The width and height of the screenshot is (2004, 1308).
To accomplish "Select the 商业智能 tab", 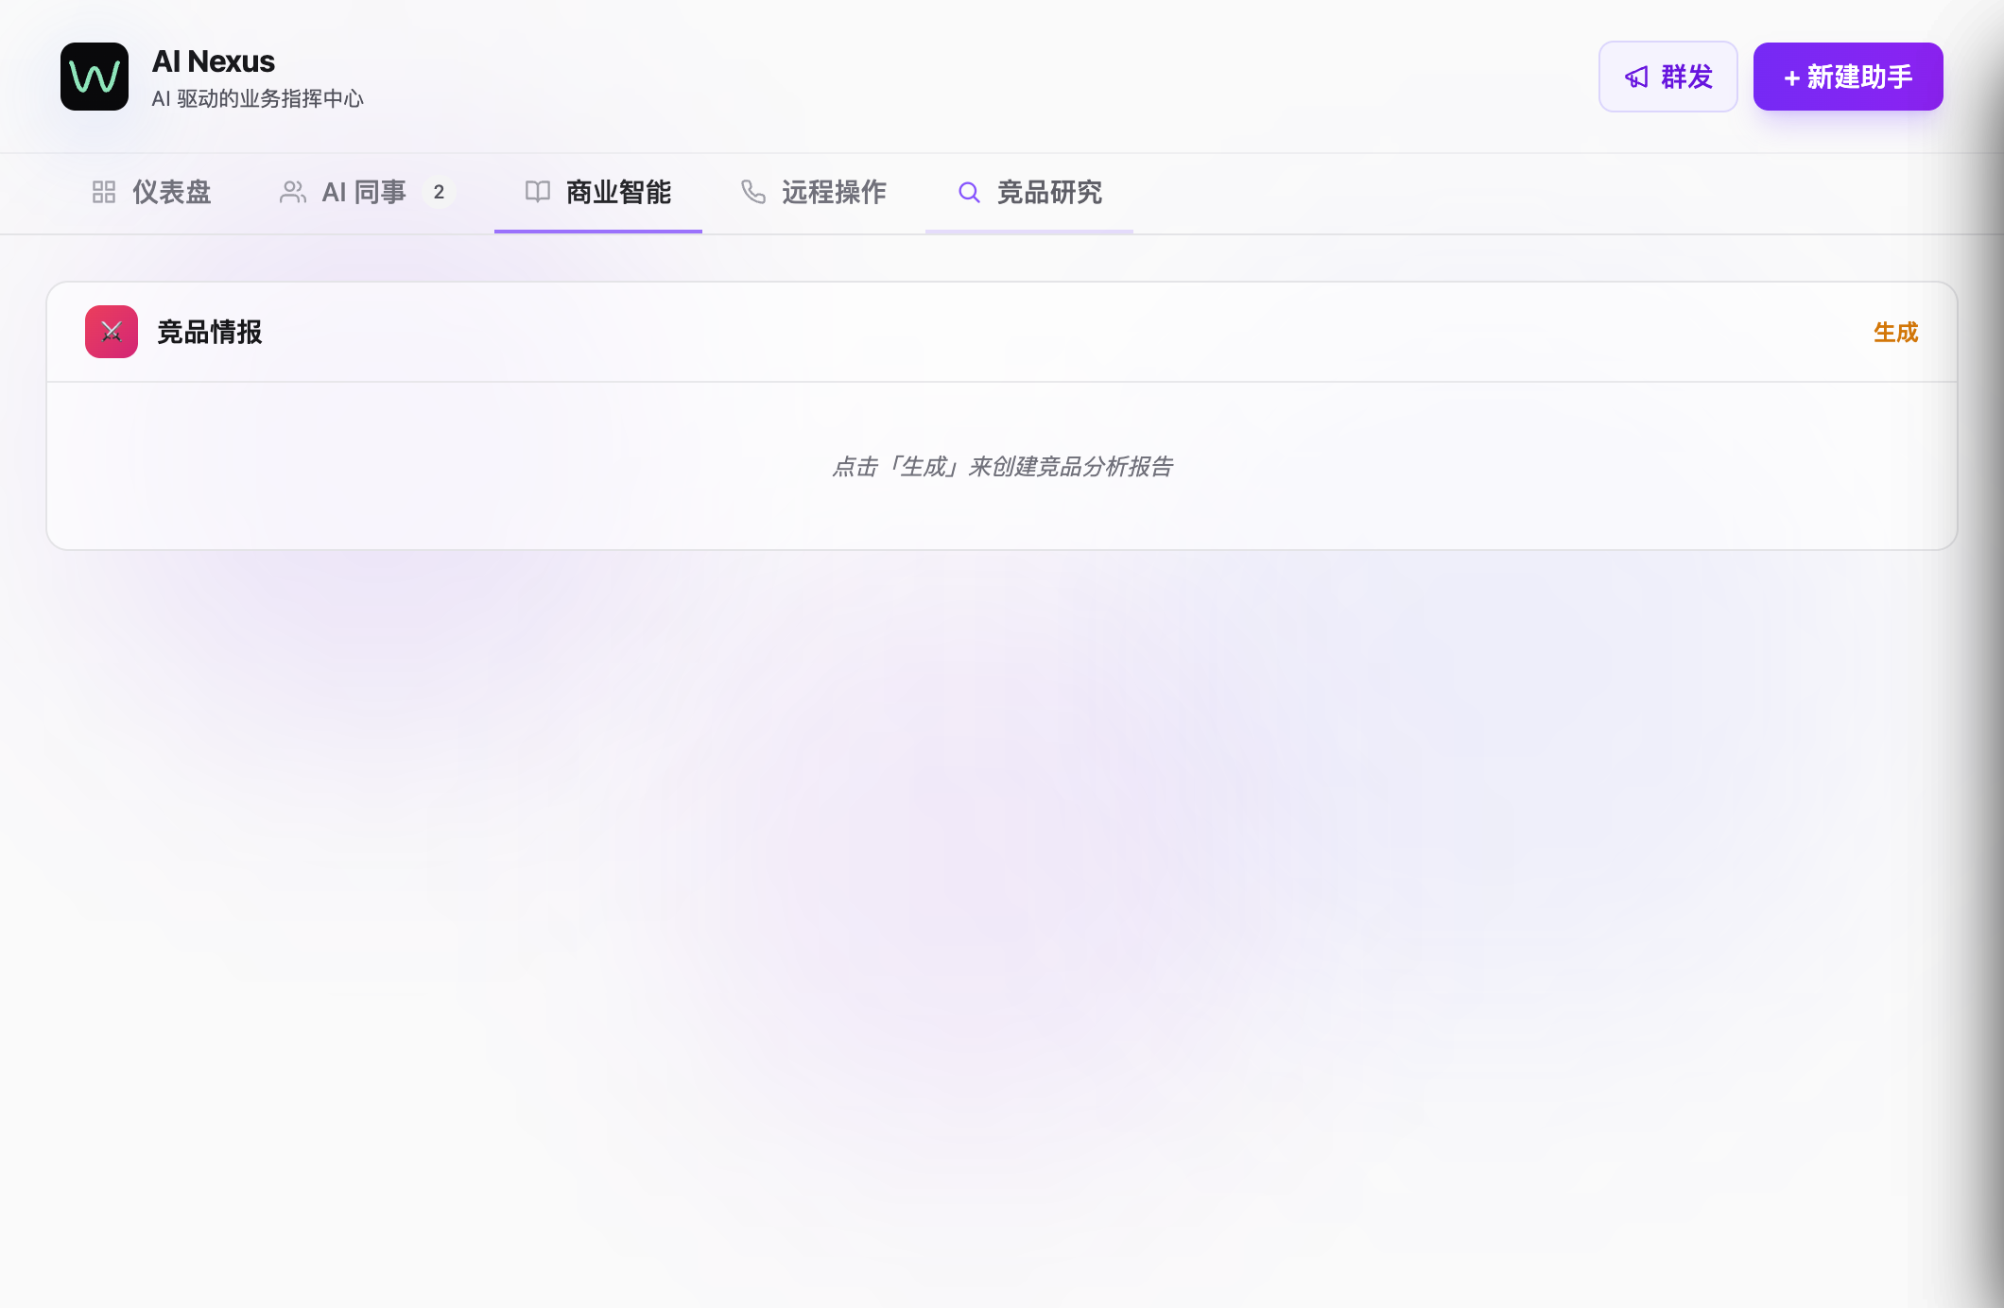I will tap(598, 193).
